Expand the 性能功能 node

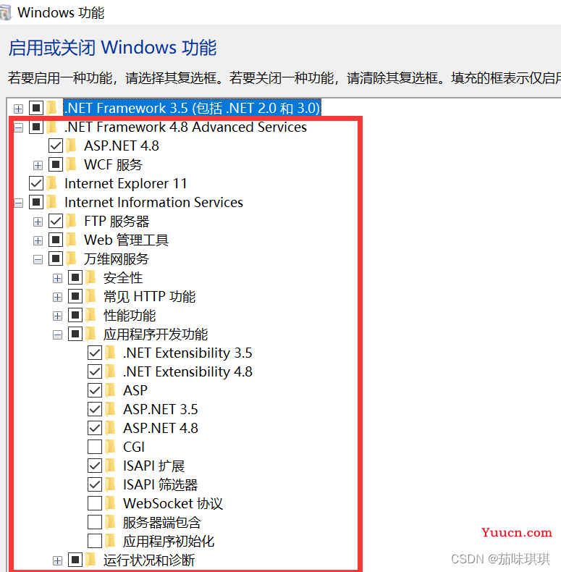pos(57,316)
